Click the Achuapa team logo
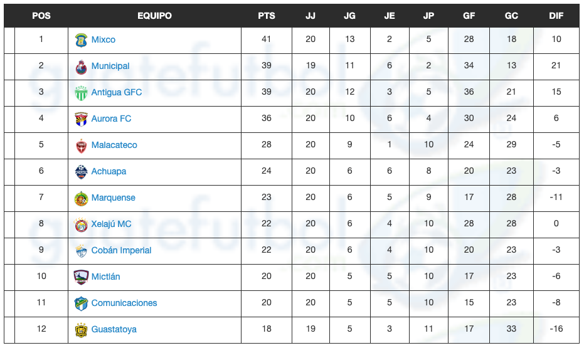This screenshot has width=584, height=348. pos(81,172)
